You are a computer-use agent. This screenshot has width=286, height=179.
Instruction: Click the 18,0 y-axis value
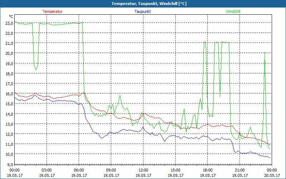tap(10, 73)
